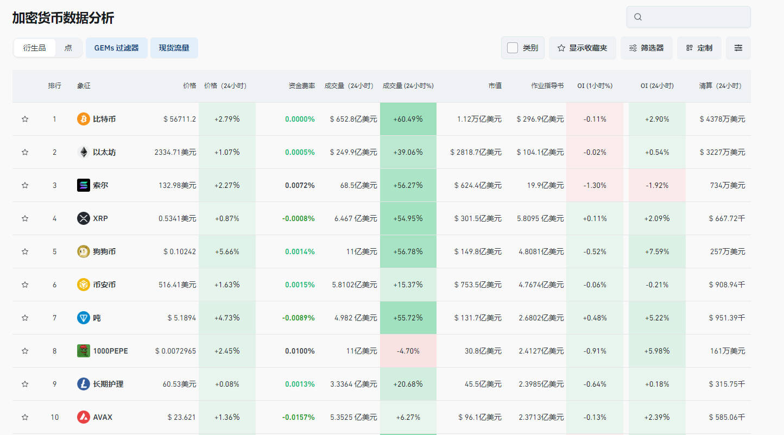The image size is (784, 435).
Task: Switch to the 点 tab
Action: [68, 48]
